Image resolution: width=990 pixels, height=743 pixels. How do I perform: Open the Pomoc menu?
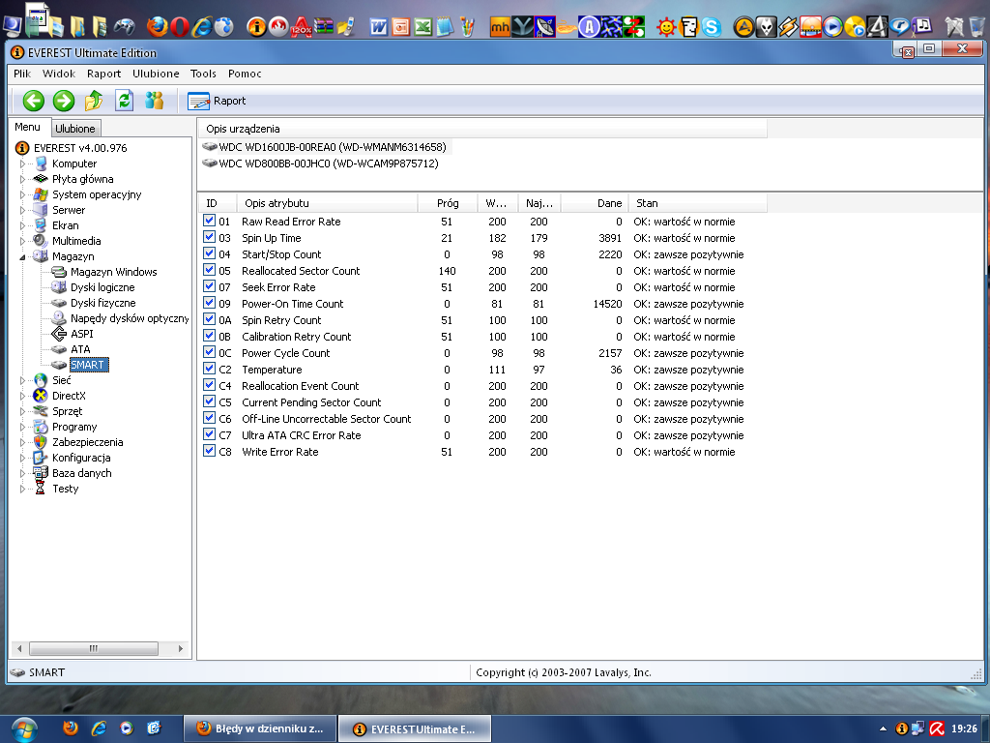point(245,74)
